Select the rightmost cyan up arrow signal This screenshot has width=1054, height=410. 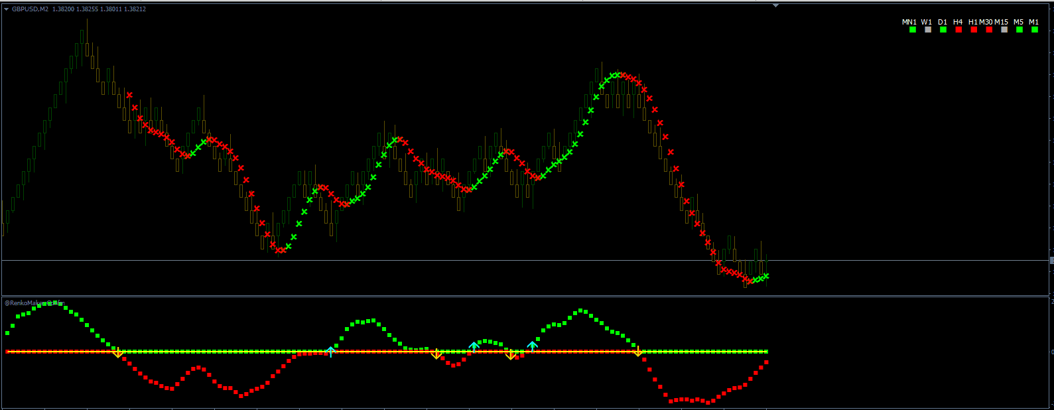(x=532, y=346)
